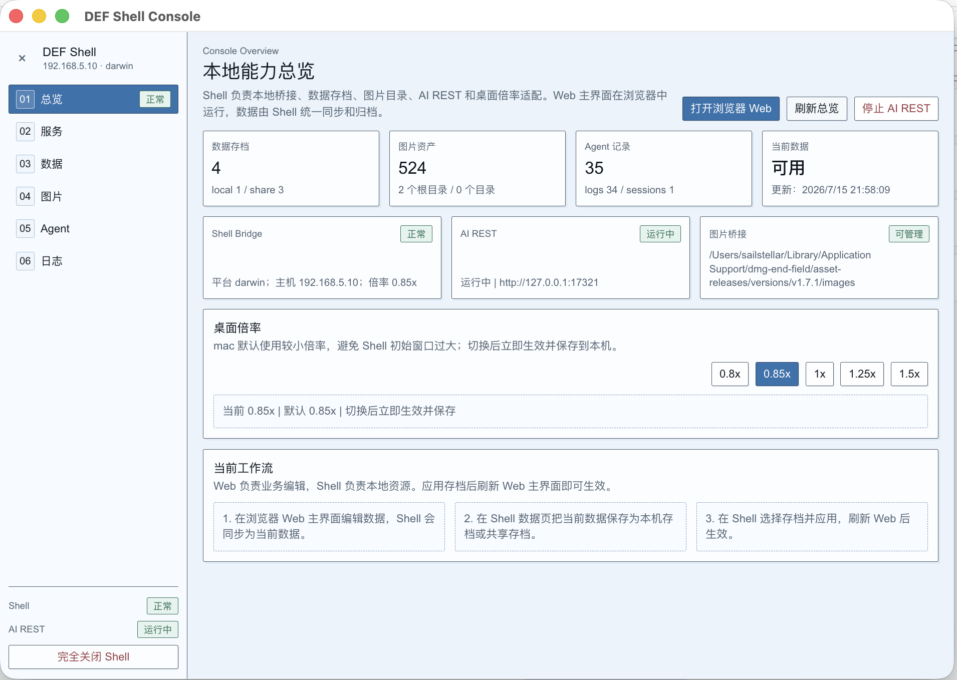Select the 03 数据 sidebar entry
The image size is (957, 680).
pyautogui.click(x=93, y=164)
